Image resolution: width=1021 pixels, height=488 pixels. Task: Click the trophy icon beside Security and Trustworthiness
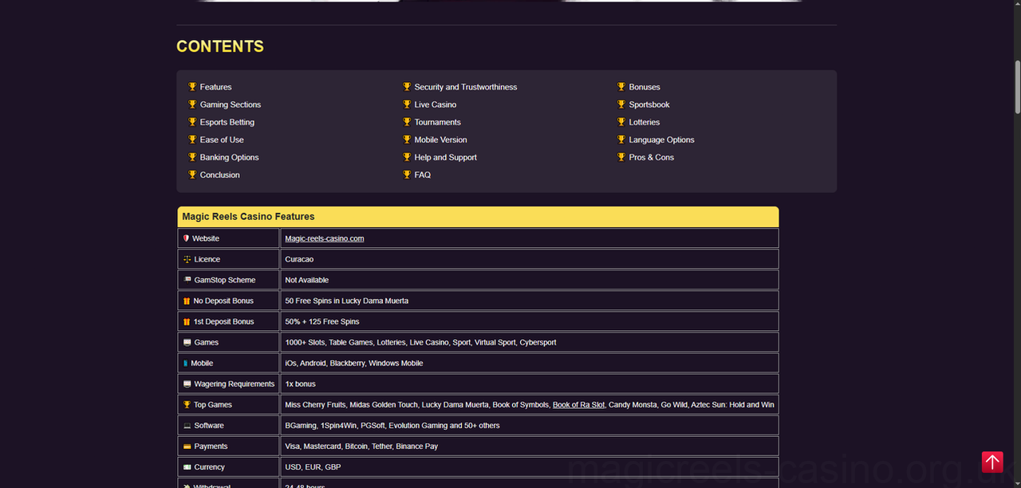(407, 87)
